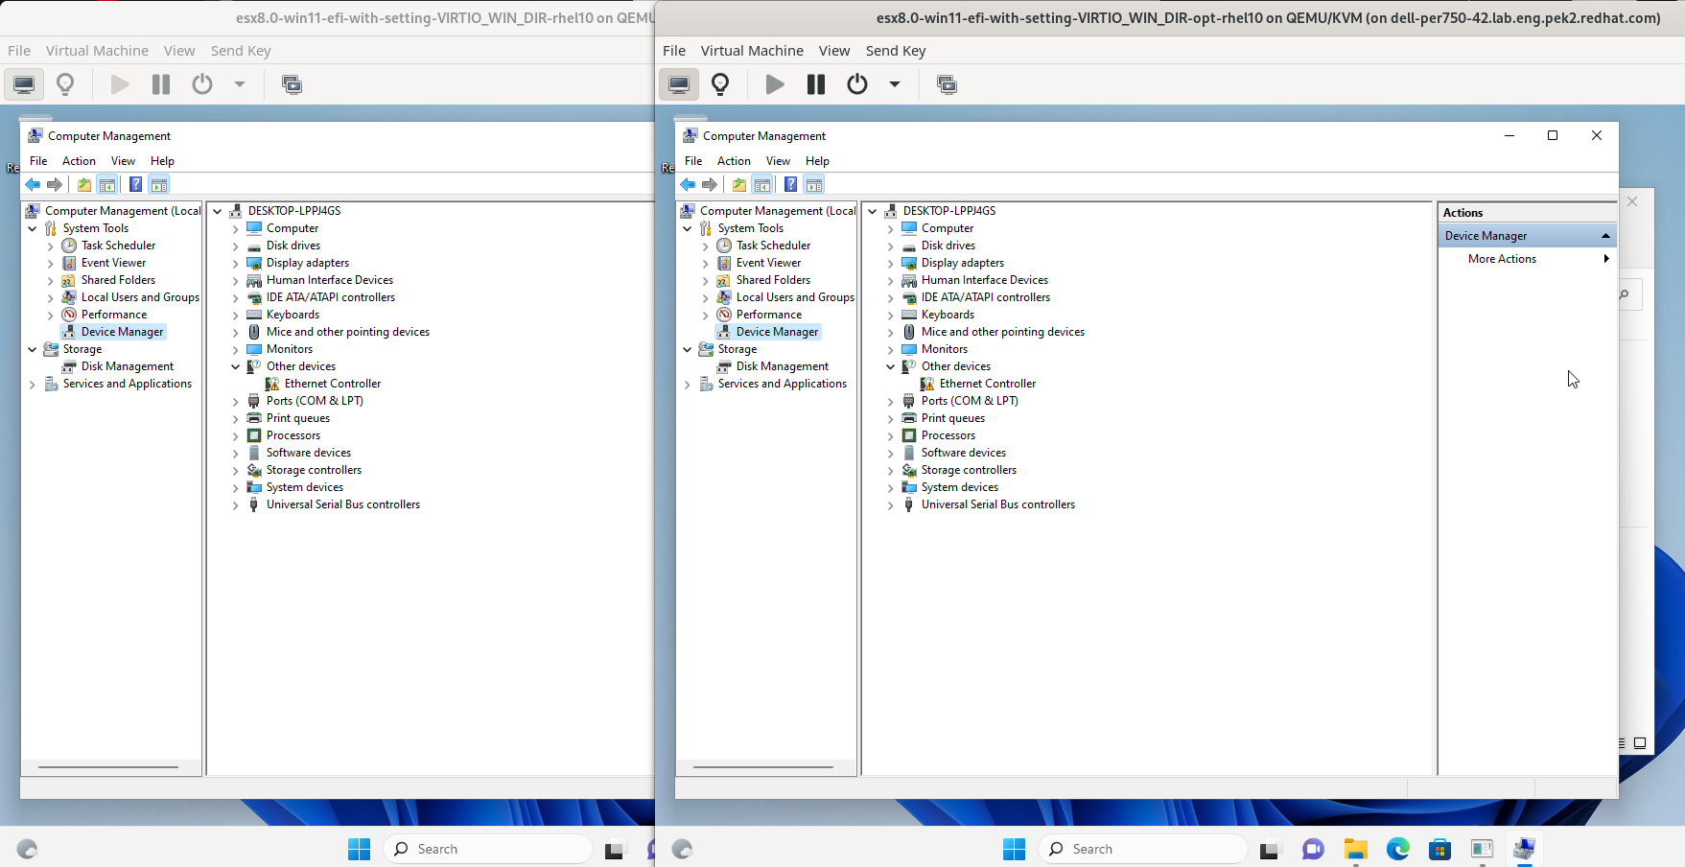
Task: Collapse Other devices in right Device Manager
Action: coord(891,367)
